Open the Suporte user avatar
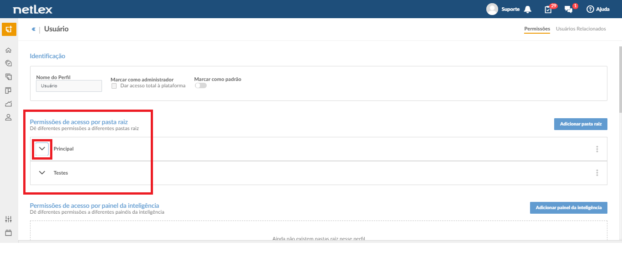This screenshot has height=261, width=622. click(492, 9)
